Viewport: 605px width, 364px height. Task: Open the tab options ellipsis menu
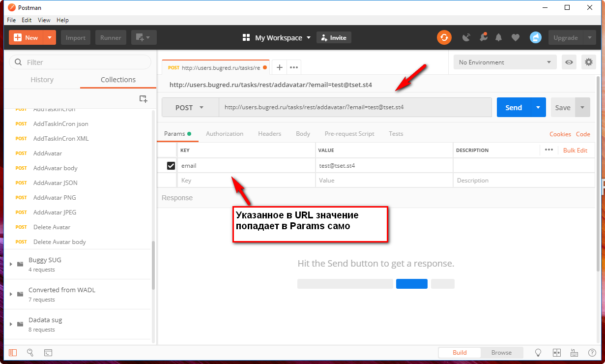click(294, 67)
